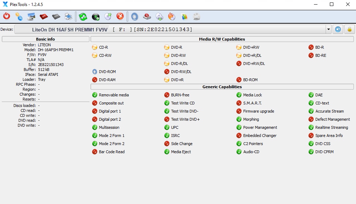
Task: Click the Media R/W Capabilities header
Action: point(222,39)
